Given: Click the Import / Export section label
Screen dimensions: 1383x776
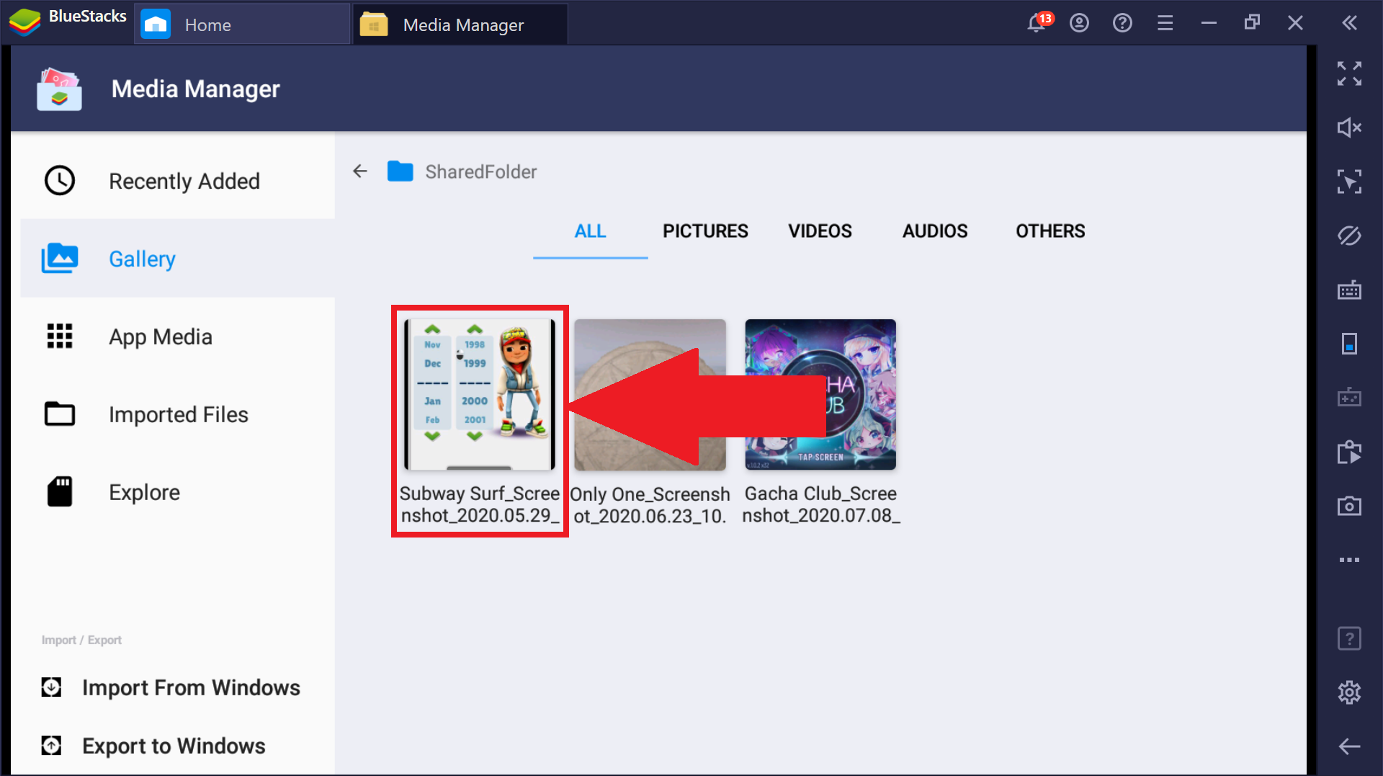Looking at the screenshot, I should click(81, 640).
